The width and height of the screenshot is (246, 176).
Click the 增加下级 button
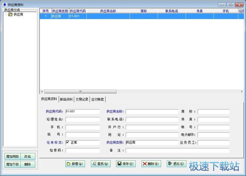(x=12, y=164)
